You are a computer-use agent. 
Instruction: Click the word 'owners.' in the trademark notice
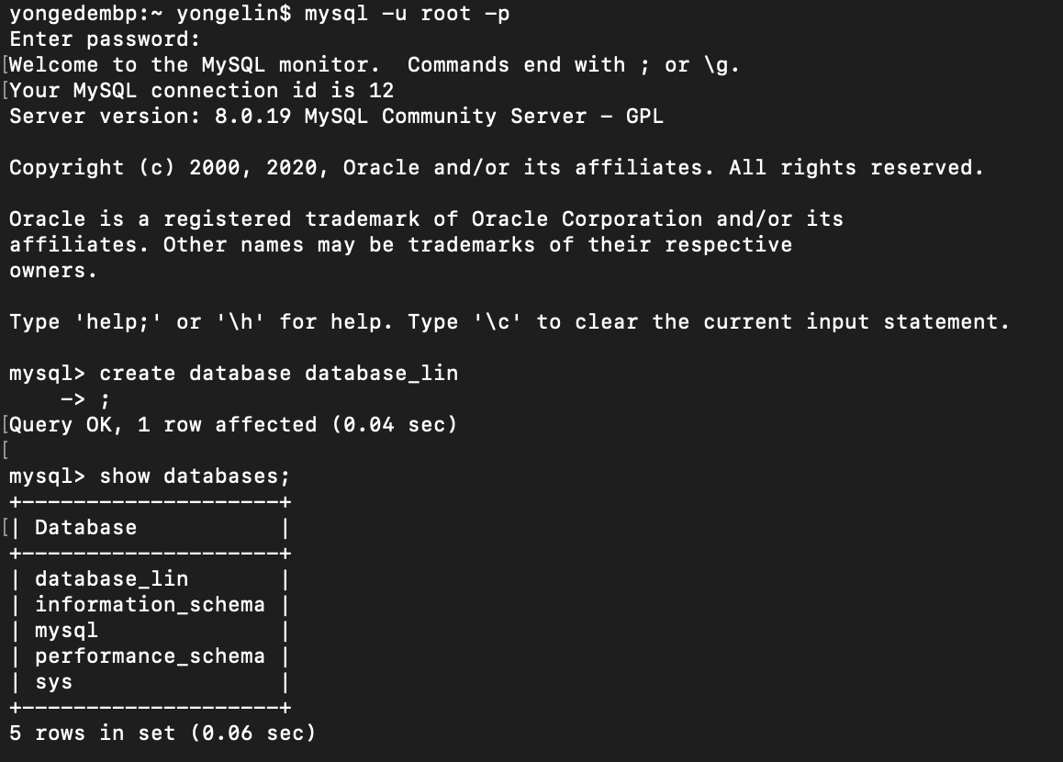[x=53, y=271]
